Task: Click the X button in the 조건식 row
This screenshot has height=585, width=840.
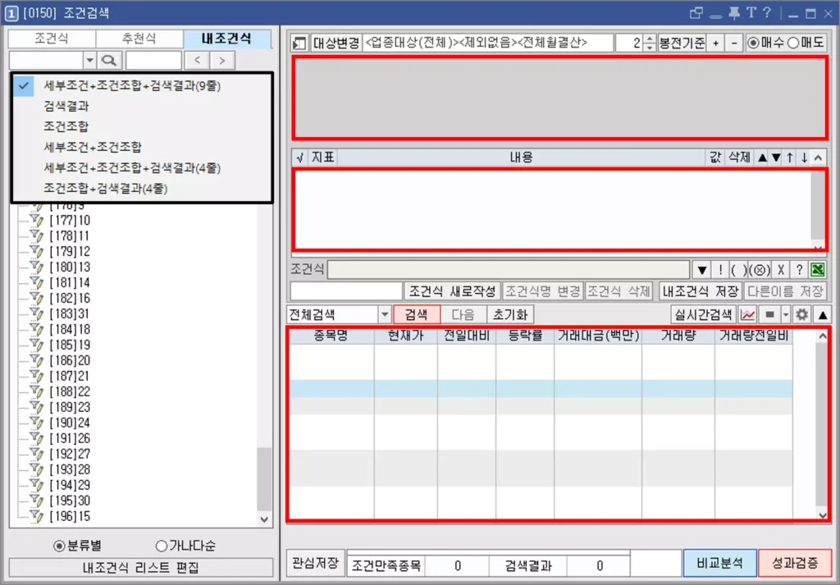Action: (x=781, y=269)
